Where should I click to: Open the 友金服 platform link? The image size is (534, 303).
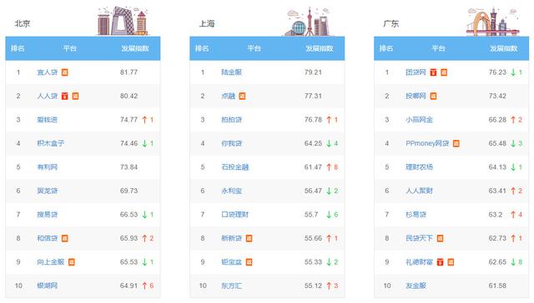[x=416, y=286]
